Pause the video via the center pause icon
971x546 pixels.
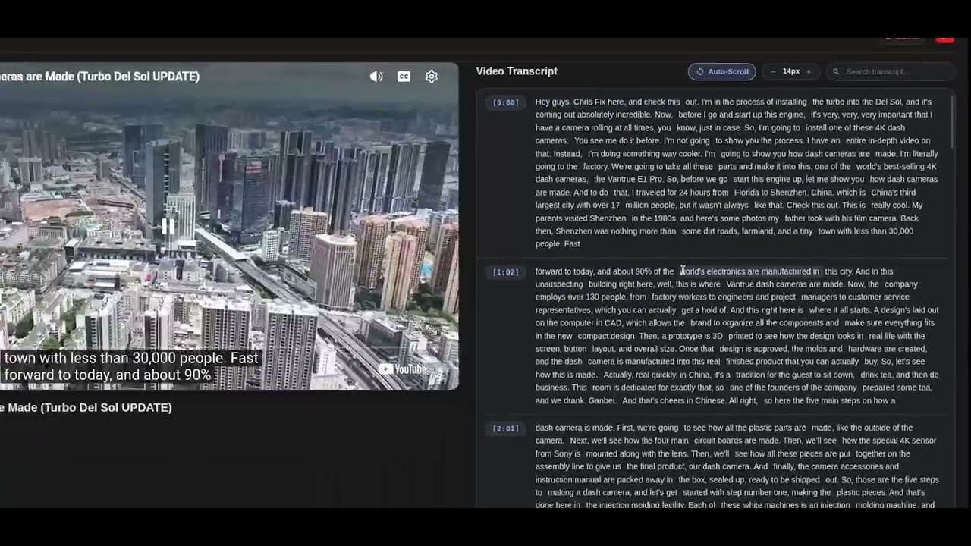click(168, 226)
